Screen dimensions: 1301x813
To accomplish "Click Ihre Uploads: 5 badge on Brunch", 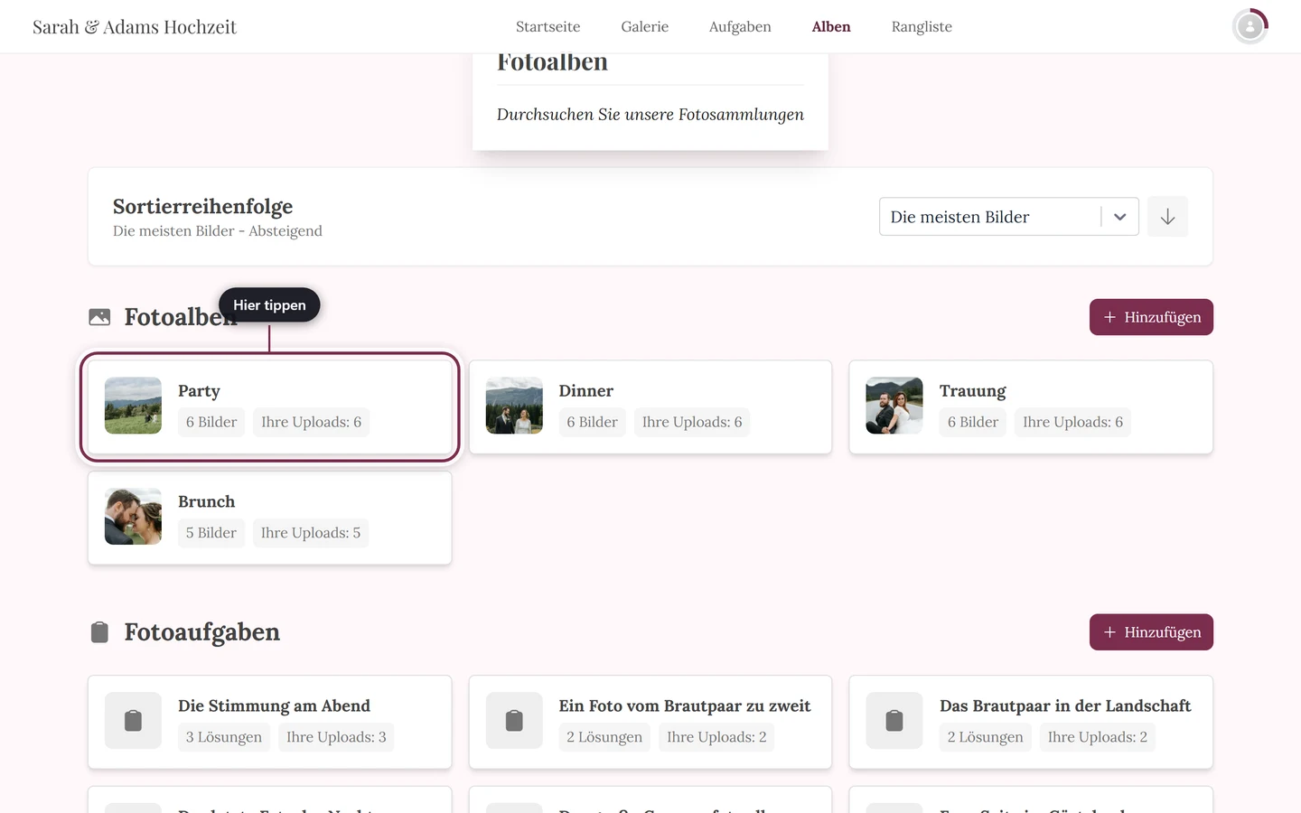I will 311,533.
